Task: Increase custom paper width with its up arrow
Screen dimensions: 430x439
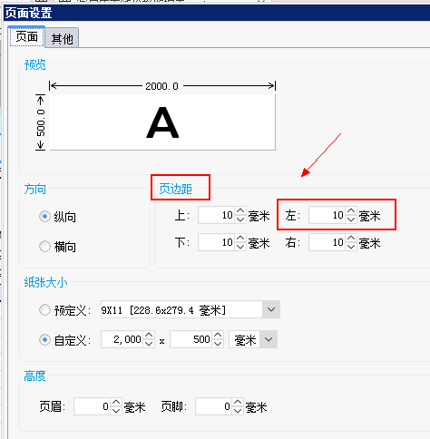Action: click(x=149, y=336)
